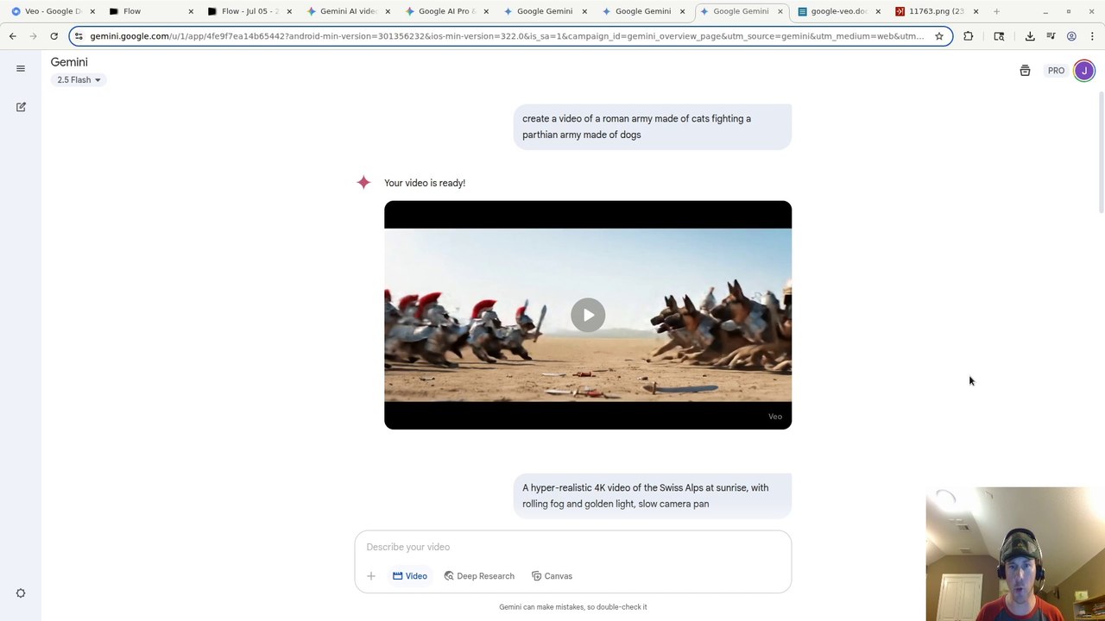Open the browser extensions puzzle icon
The height and width of the screenshot is (621, 1105).
pyautogui.click(x=968, y=36)
